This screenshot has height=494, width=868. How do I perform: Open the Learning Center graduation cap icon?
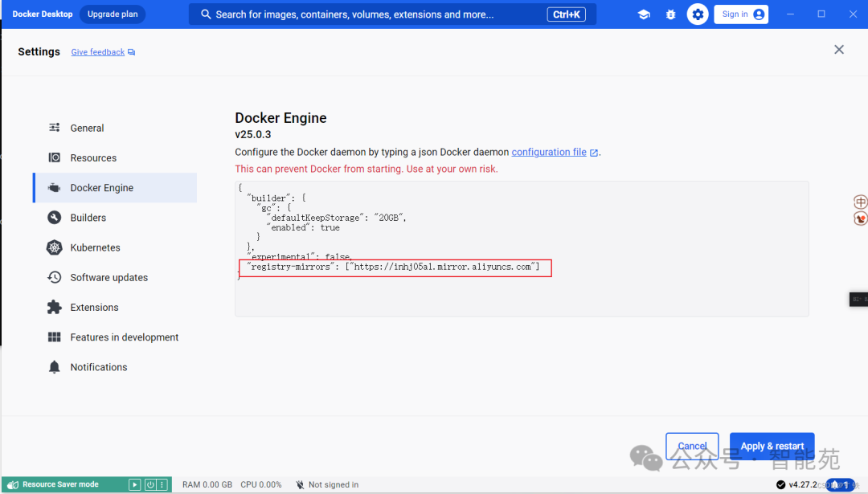coord(644,14)
